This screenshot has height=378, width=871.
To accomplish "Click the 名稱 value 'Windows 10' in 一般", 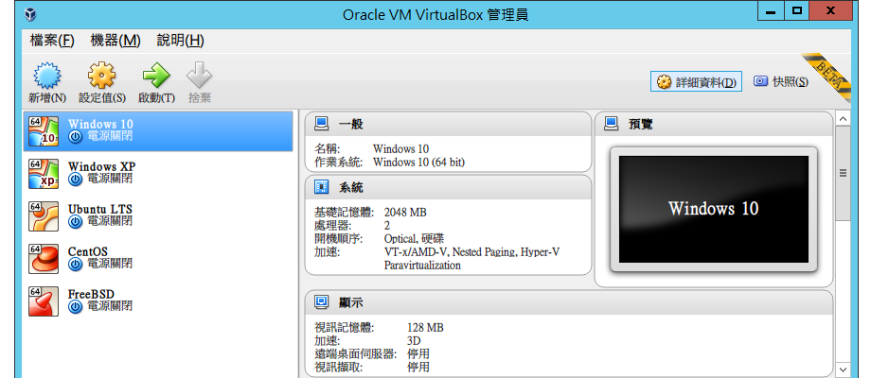I will click(x=401, y=149).
